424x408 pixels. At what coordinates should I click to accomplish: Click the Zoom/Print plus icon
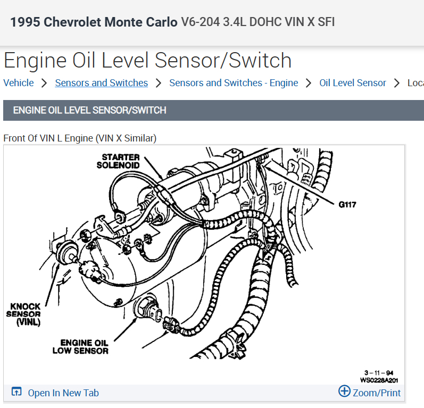click(x=344, y=391)
